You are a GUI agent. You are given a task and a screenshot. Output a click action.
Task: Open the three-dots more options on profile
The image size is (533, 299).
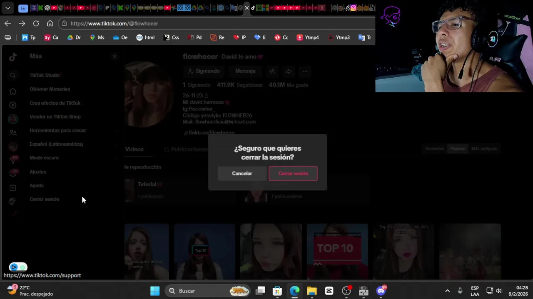[305, 71]
